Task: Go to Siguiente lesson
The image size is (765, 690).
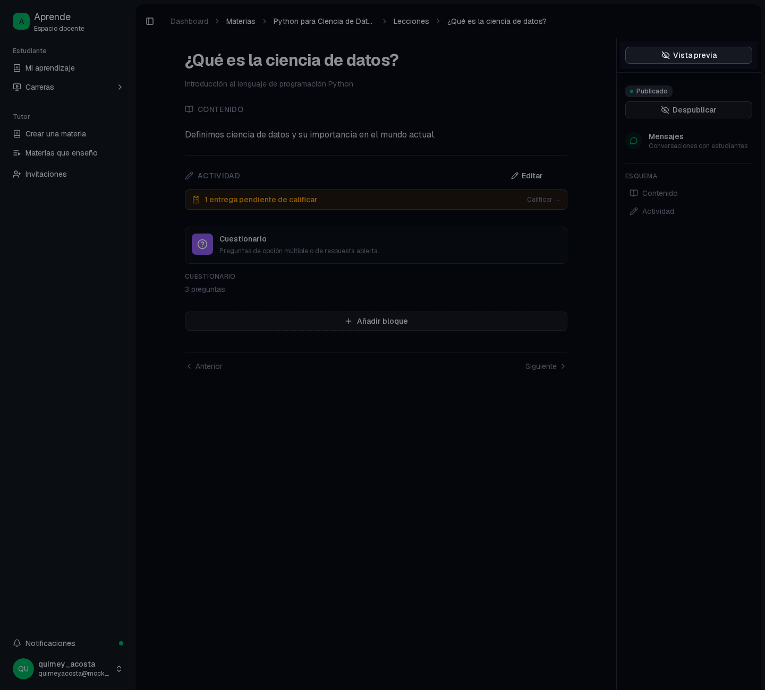Action: (546, 366)
